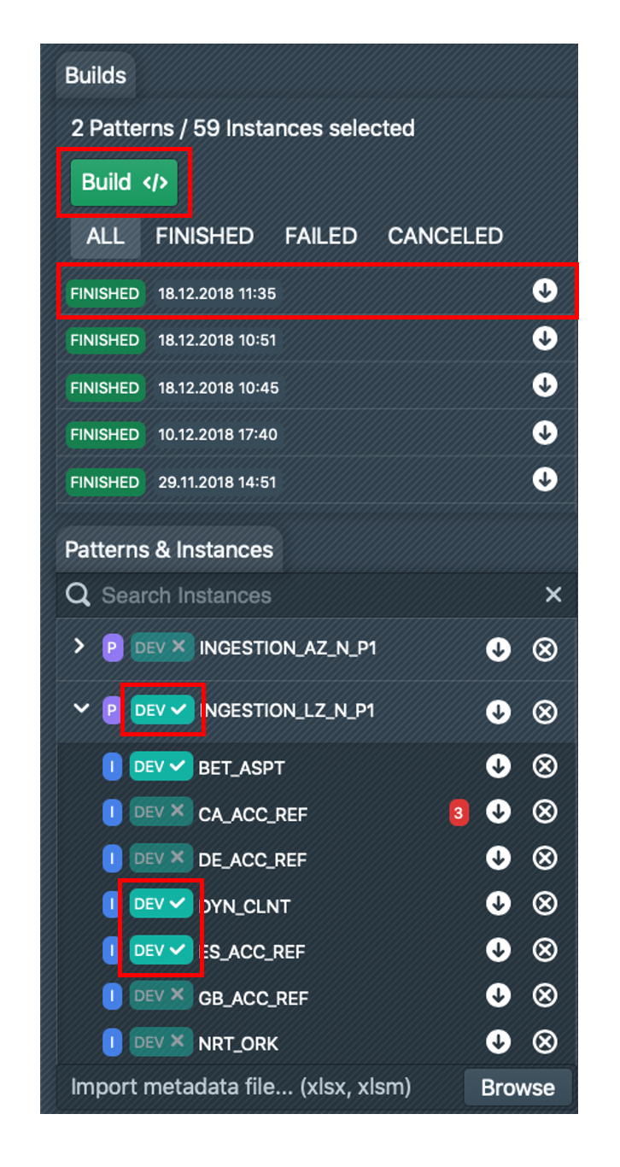The image size is (620, 1167).
Task: Enable DEV toggle for CA_ACC_REF
Action: point(161,812)
